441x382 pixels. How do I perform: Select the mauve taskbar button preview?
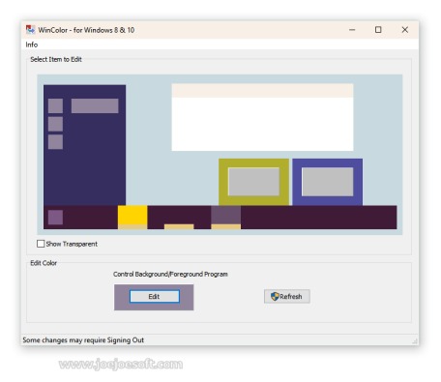225,215
